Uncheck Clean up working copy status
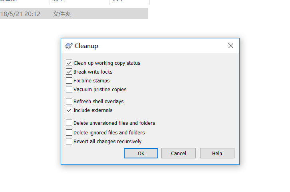The image size is (290, 192). coord(69,63)
